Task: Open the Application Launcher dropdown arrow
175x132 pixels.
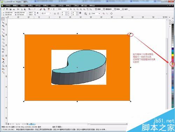Action: click(x=51, y=9)
